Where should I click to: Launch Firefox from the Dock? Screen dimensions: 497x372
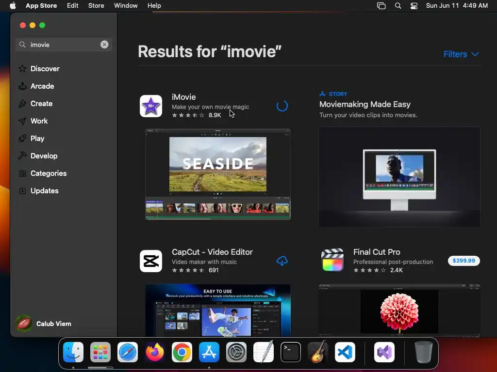pyautogui.click(x=155, y=352)
